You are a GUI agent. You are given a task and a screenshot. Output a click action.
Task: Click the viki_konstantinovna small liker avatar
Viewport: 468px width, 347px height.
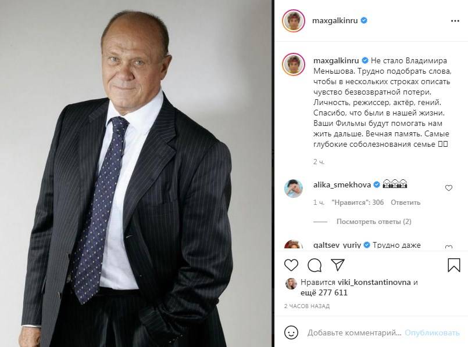291,284
